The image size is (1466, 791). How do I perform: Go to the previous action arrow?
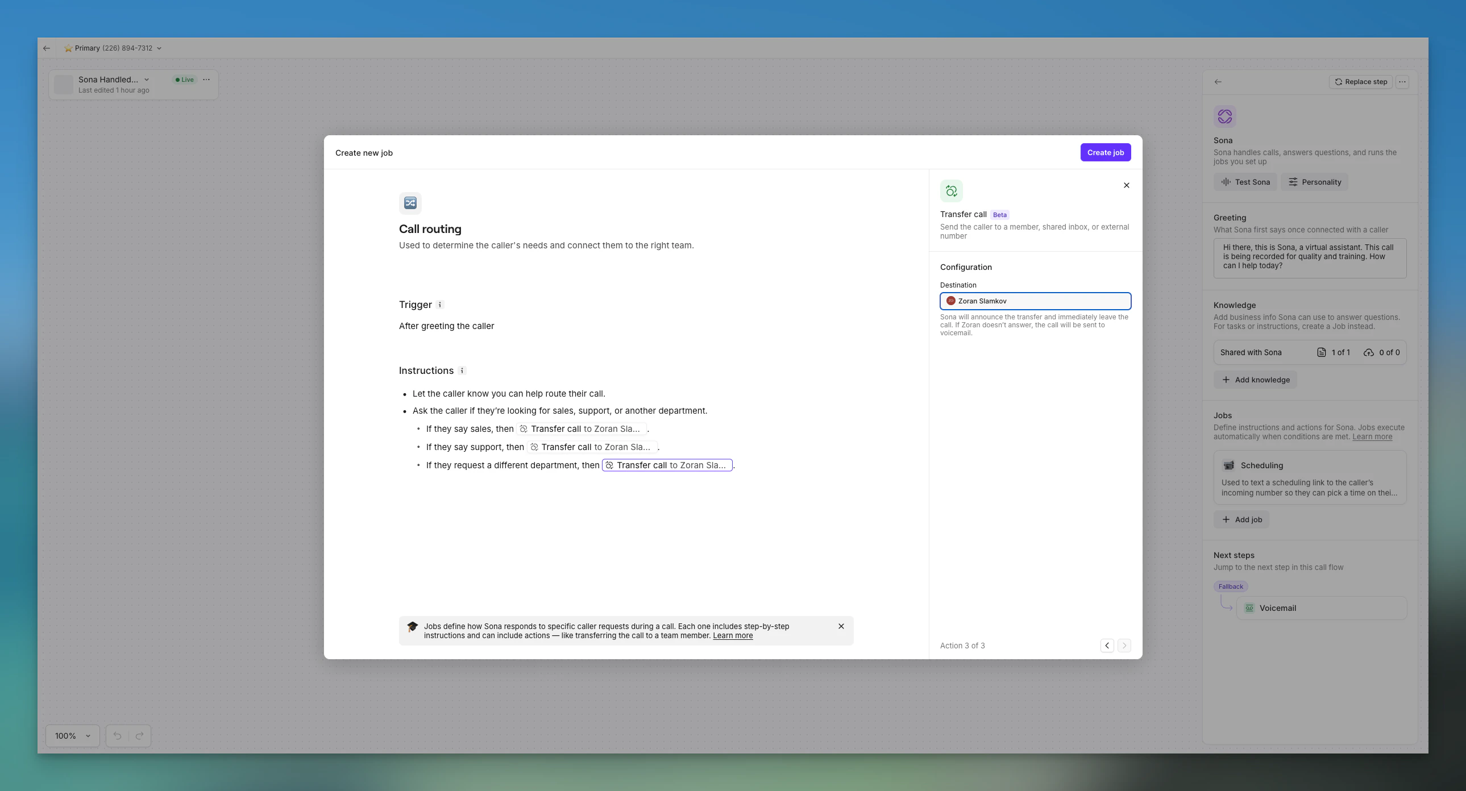(x=1107, y=646)
